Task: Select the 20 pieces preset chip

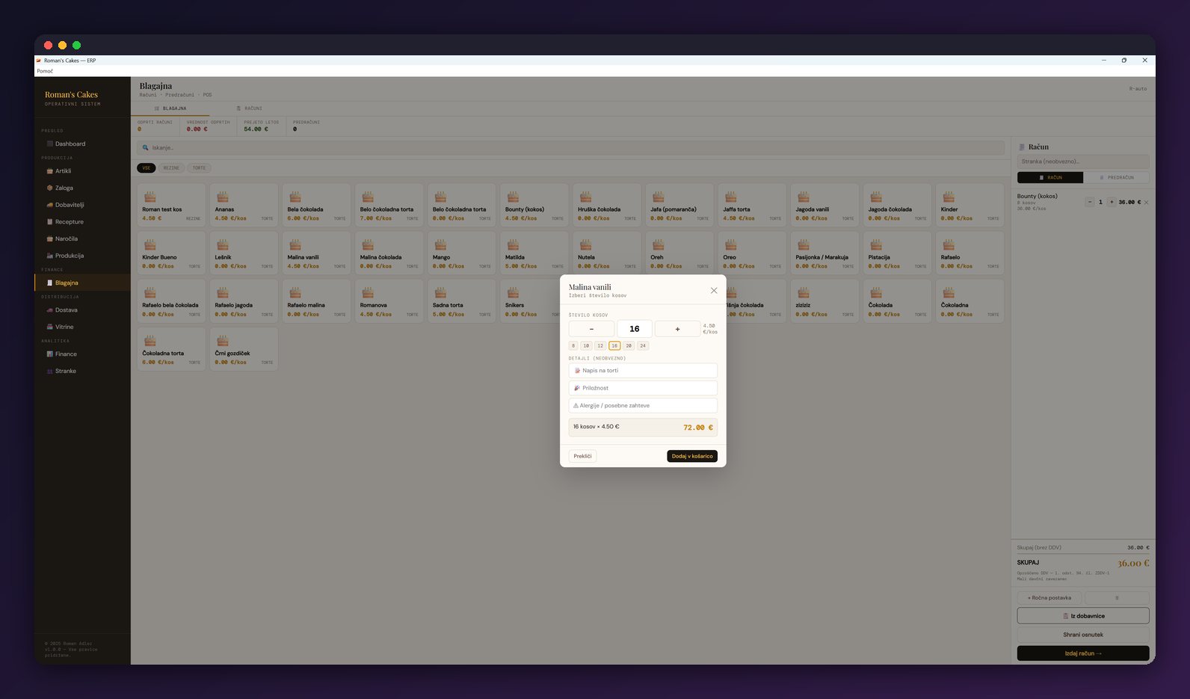Action: pos(629,346)
